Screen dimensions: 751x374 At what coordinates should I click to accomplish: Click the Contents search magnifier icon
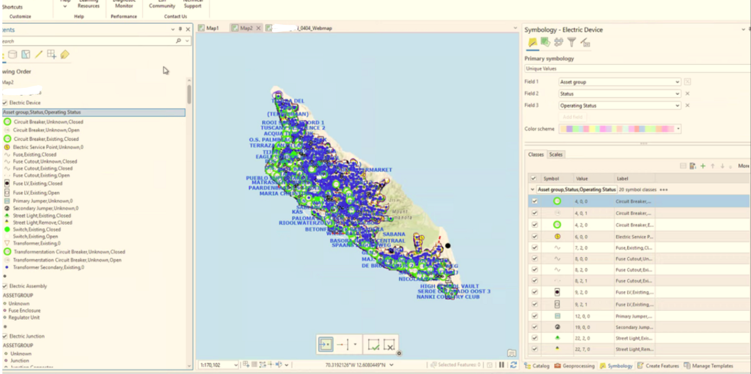coord(179,41)
